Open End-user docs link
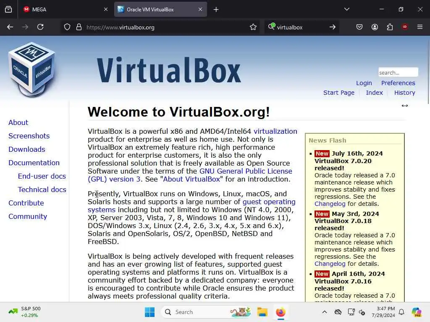Screen dimensions: 430x322 pos(42,176)
